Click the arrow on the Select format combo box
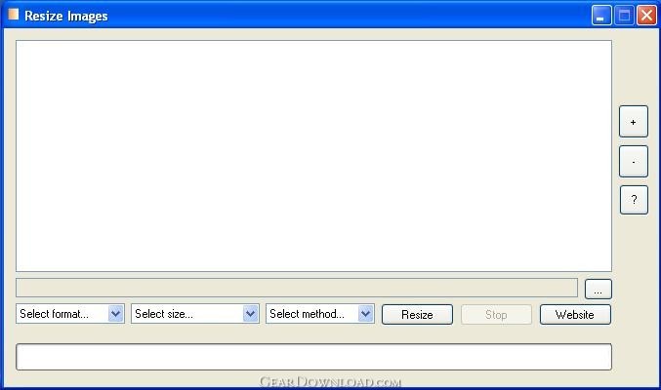This screenshot has width=661, height=390. (x=116, y=314)
